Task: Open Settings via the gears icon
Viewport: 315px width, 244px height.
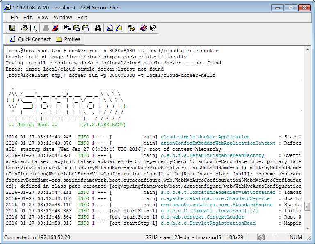Action: coord(131,28)
